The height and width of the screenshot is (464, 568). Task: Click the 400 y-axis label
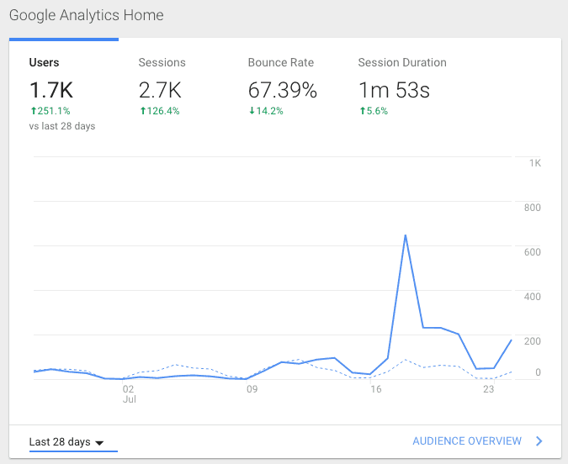pyautogui.click(x=532, y=297)
